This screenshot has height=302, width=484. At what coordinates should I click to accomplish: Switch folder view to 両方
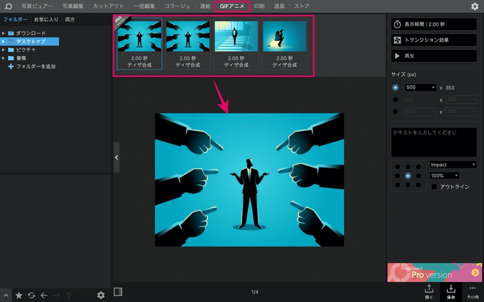(70, 19)
